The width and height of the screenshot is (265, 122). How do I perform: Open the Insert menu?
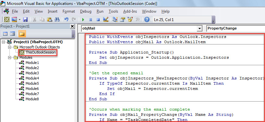(x=53, y=11)
